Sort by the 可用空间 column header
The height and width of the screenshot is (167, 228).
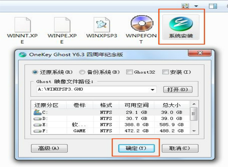pos(134,105)
